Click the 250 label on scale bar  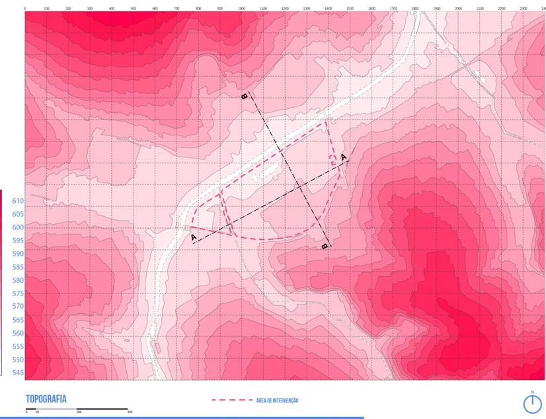coord(79,412)
